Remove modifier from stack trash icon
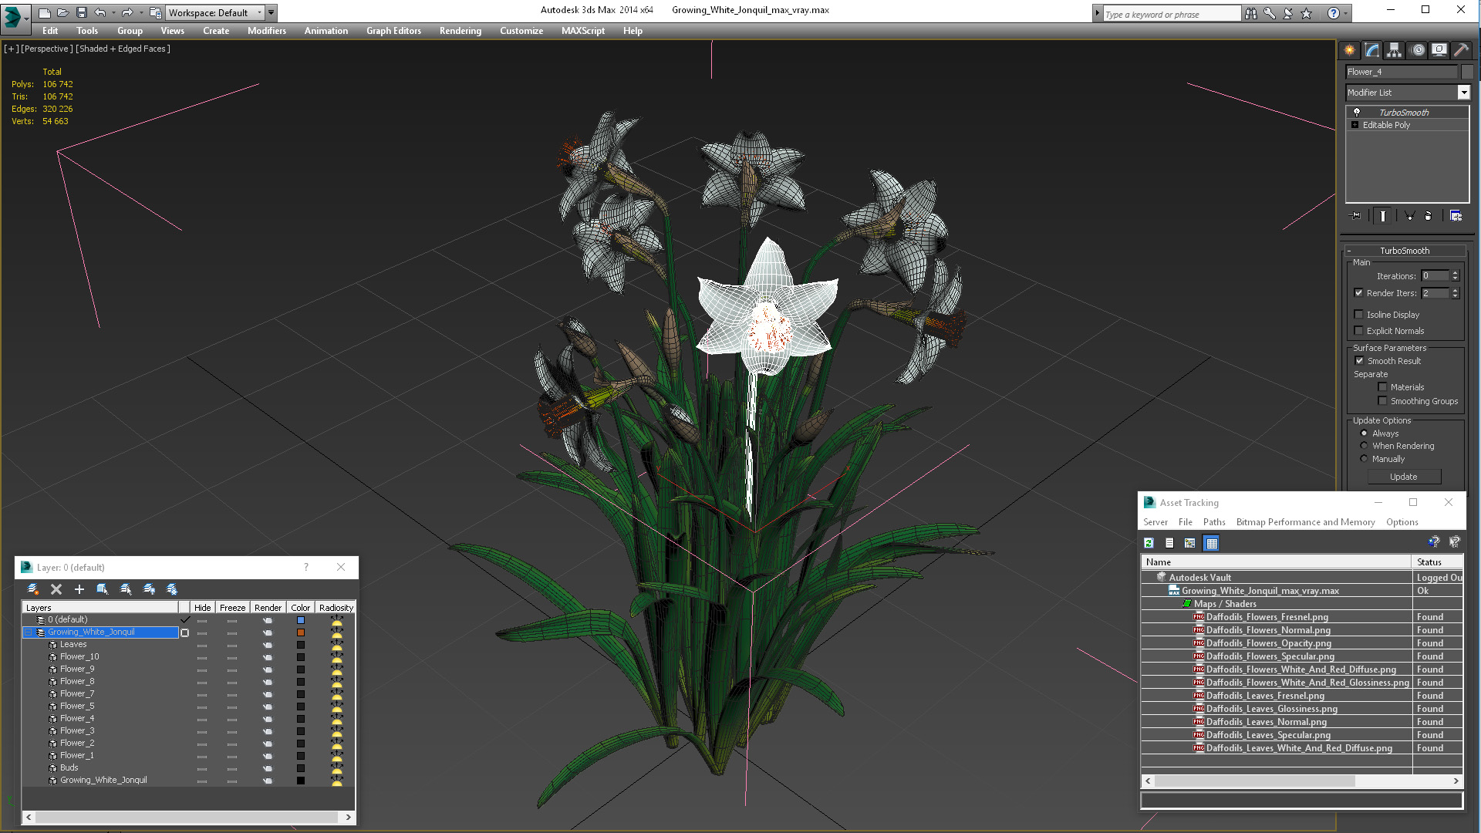The image size is (1481, 833). tap(1428, 216)
